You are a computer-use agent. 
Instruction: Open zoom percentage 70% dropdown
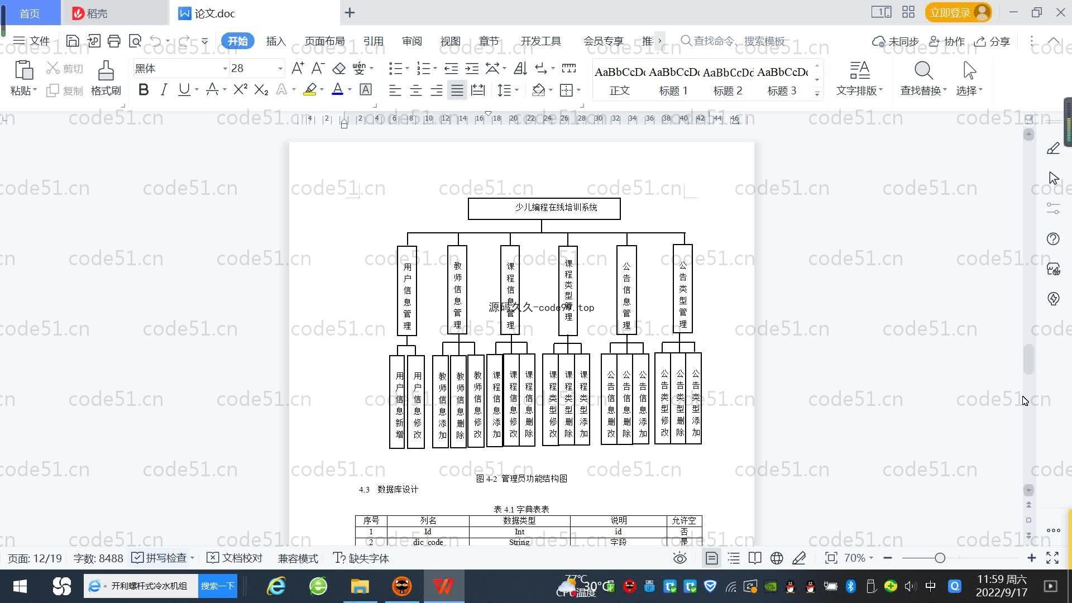tap(859, 558)
